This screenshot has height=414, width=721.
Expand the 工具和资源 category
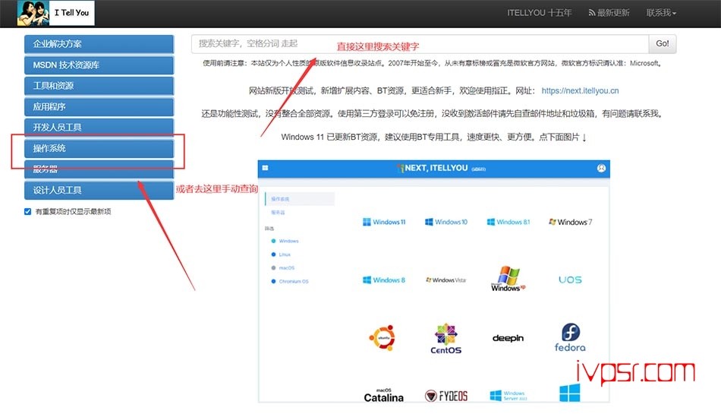pyautogui.click(x=99, y=86)
